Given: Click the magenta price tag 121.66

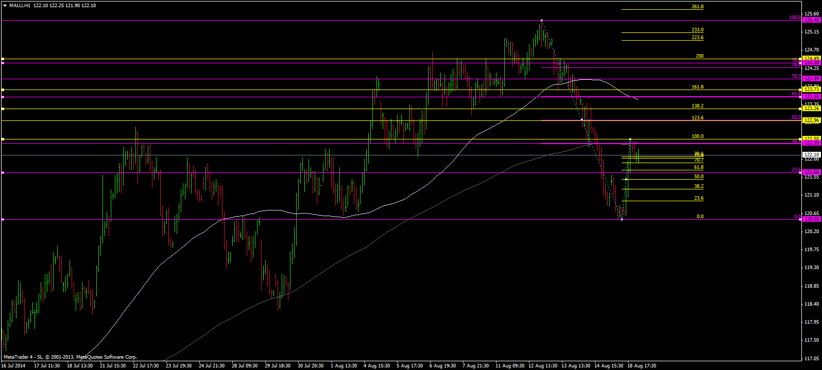Looking at the screenshot, I should 811,172.
